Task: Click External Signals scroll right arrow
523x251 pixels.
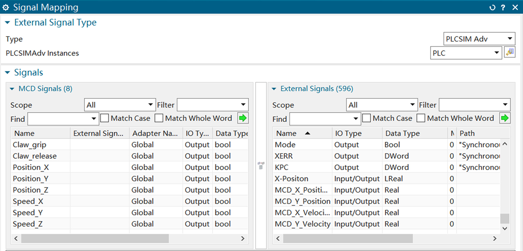Action: [x=495, y=238]
